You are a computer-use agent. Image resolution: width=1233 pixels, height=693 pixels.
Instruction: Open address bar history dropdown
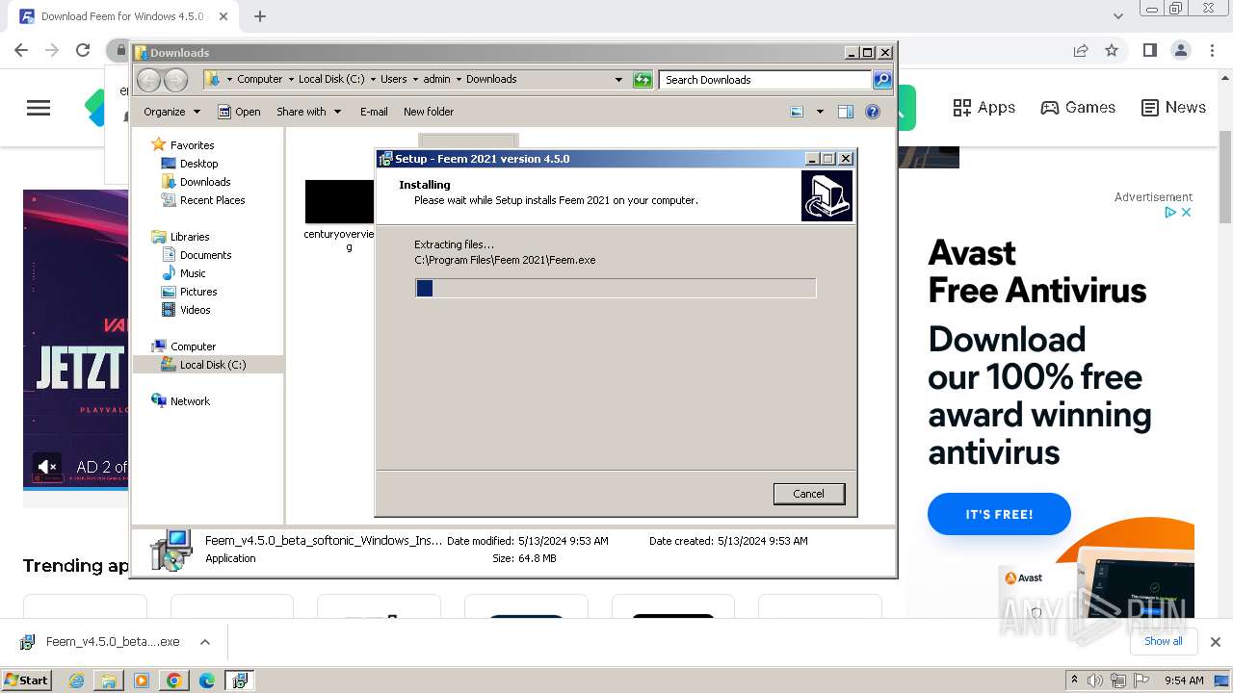coord(618,80)
